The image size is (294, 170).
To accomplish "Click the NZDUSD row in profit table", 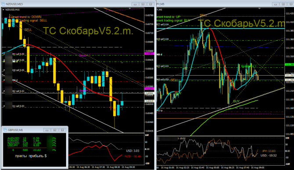I will 32,143.
